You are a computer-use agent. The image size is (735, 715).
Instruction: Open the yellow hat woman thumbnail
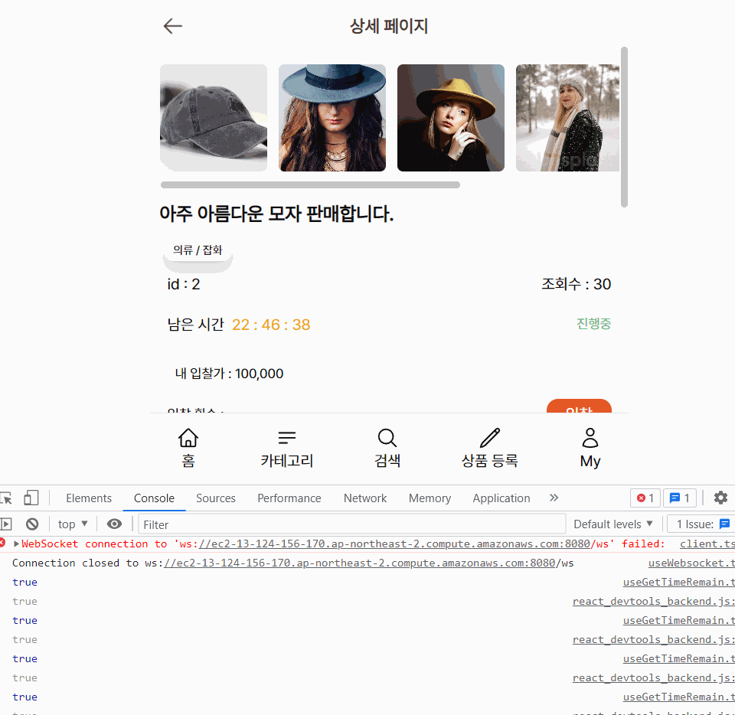point(451,118)
